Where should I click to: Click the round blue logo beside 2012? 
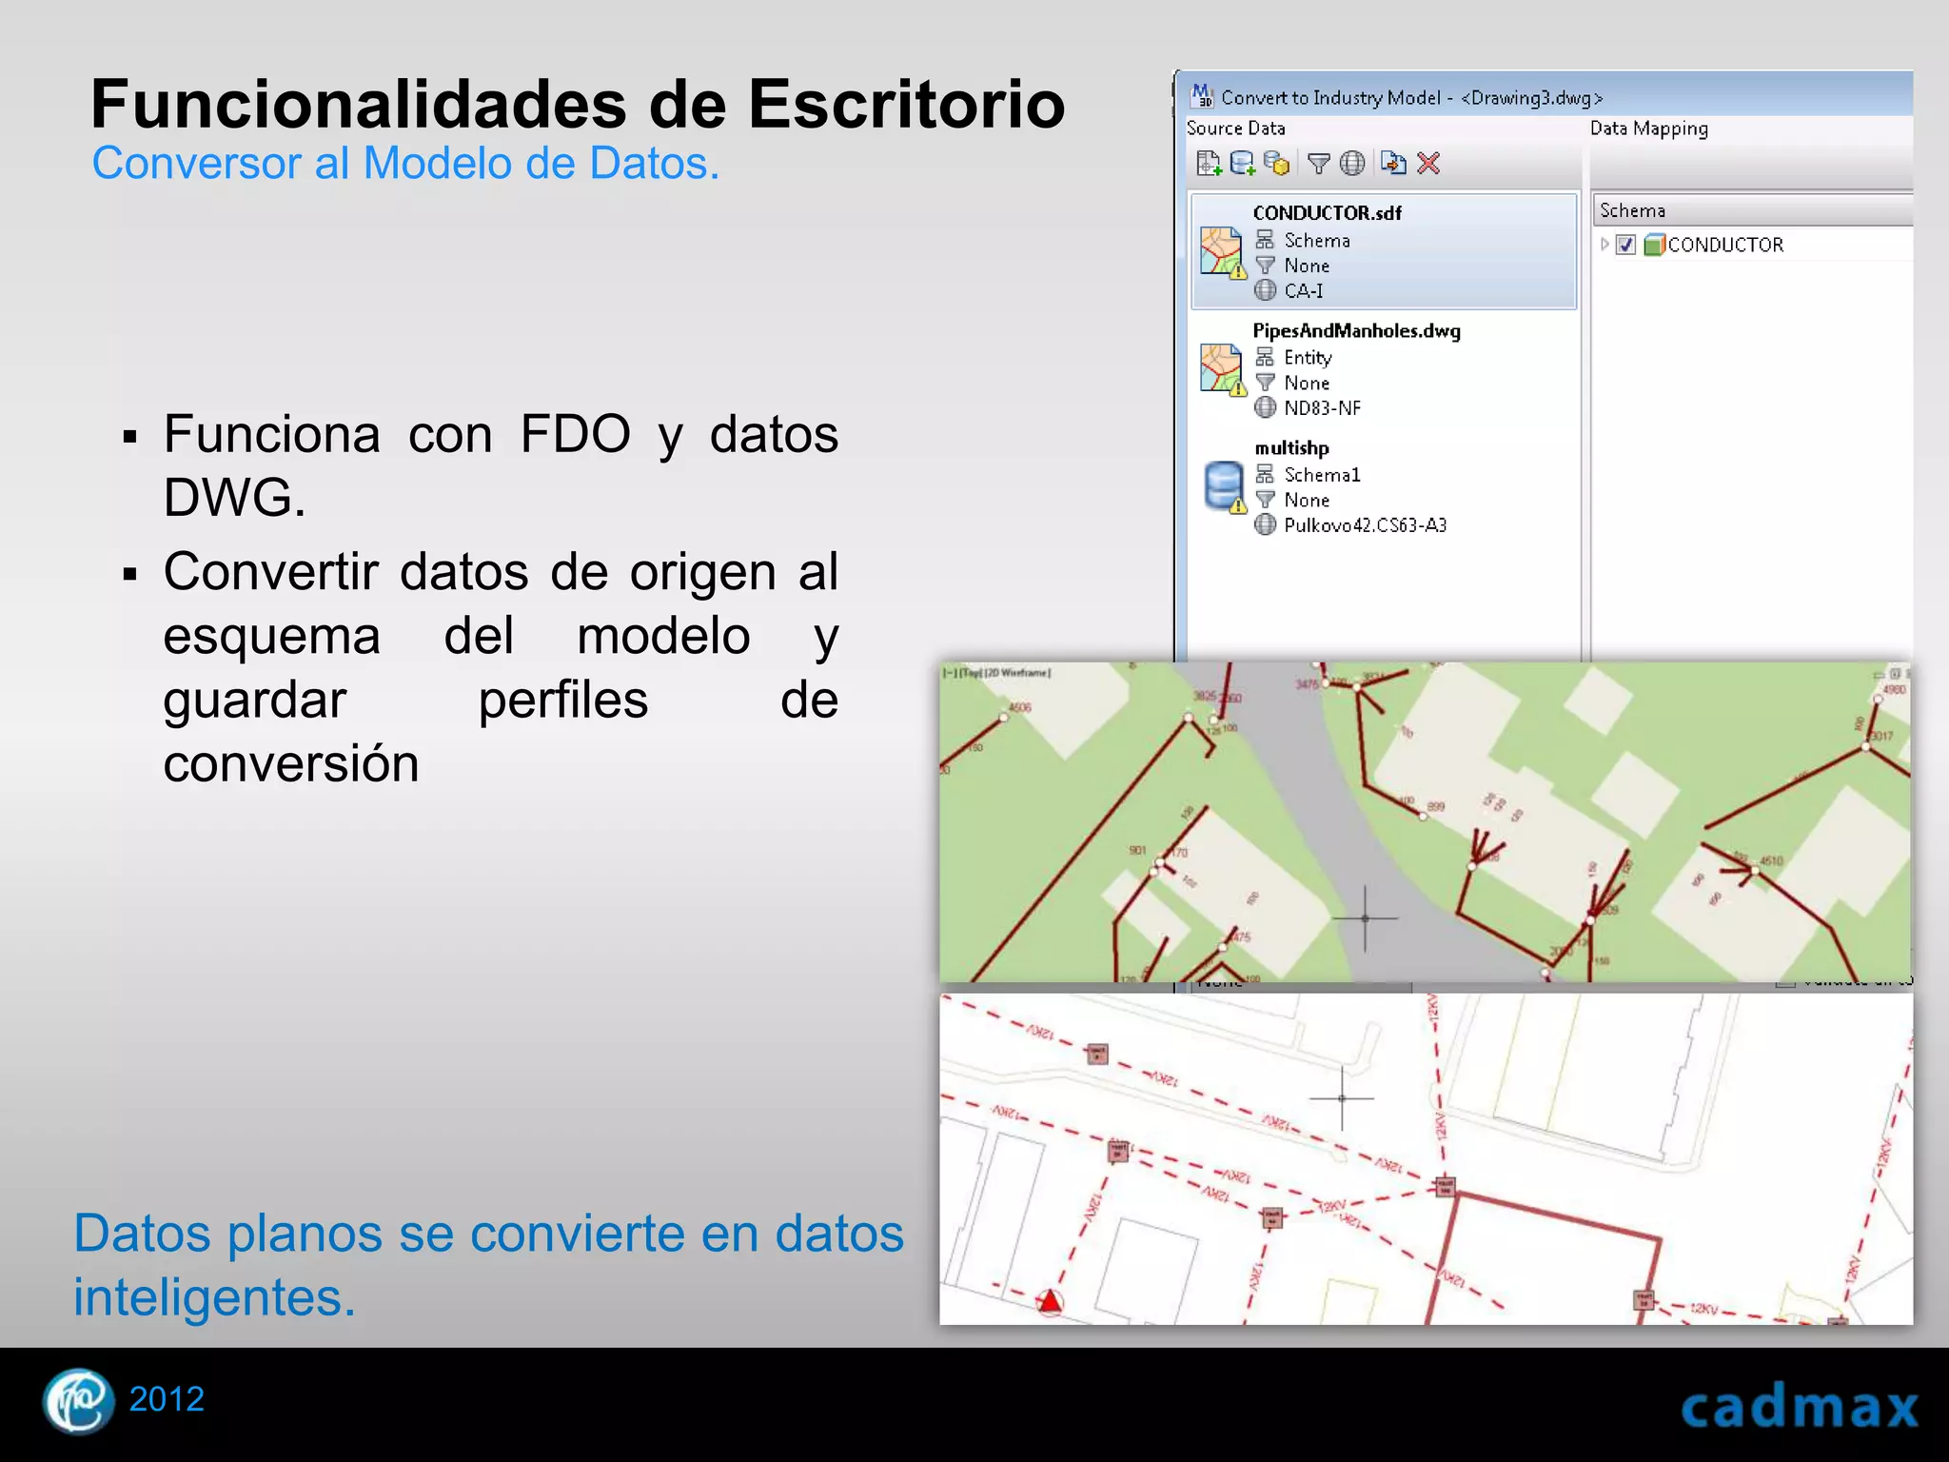(78, 1400)
